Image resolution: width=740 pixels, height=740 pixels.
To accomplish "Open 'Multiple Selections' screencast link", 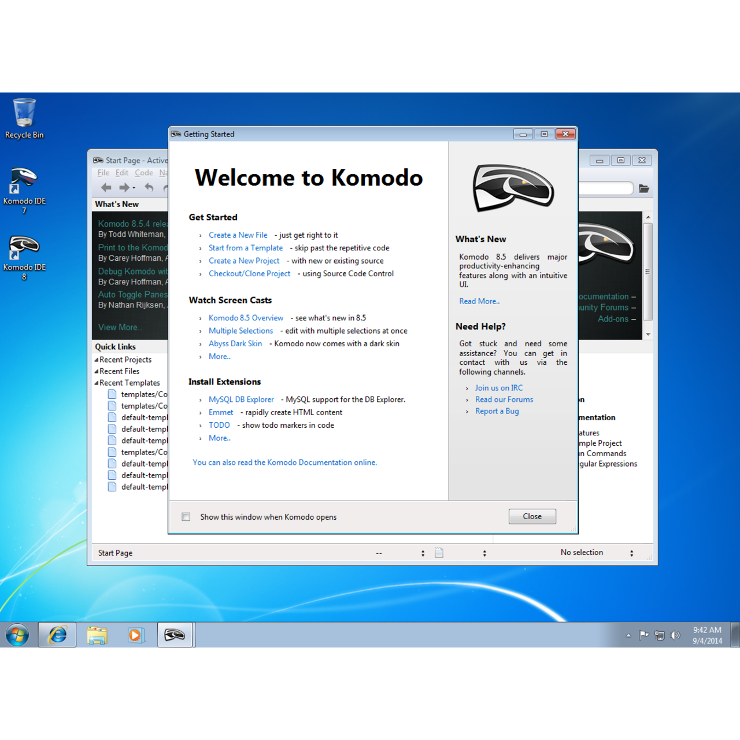I will coord(241,331).
